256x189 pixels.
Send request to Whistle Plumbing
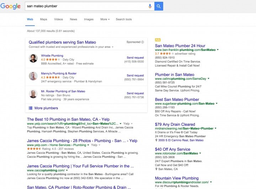coord(135,58)
